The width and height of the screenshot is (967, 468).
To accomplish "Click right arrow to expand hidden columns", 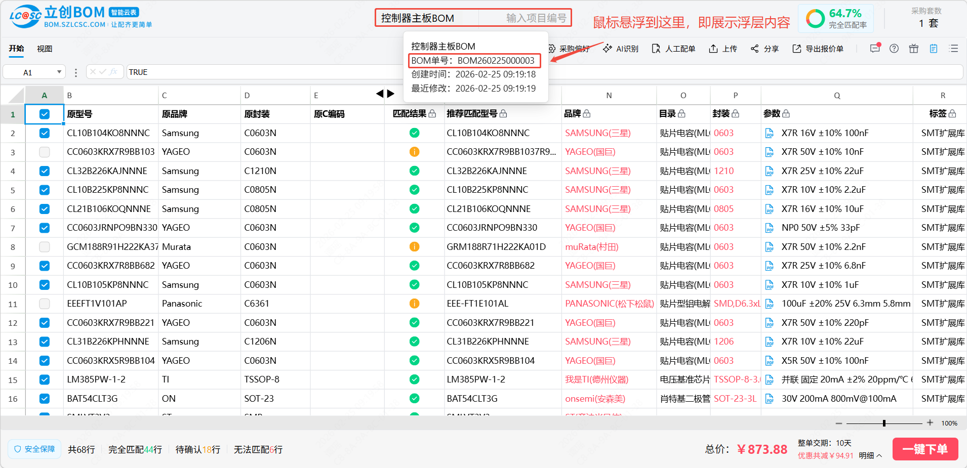I will click(390, 94).
